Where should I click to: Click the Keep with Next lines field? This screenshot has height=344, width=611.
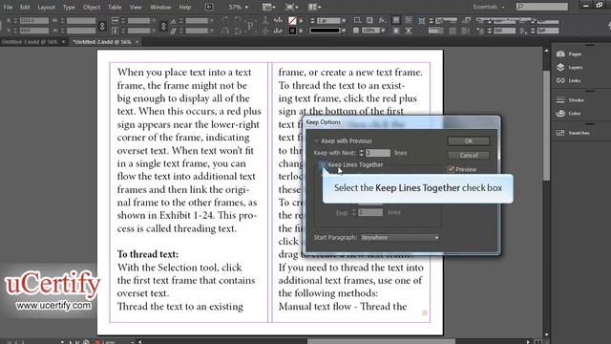pyautogui.click(x=378, y=153)
